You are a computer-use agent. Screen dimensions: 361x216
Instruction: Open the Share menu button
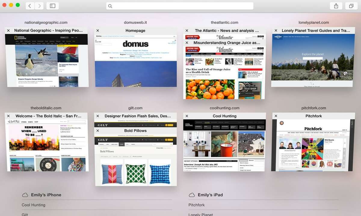point(336,6)
